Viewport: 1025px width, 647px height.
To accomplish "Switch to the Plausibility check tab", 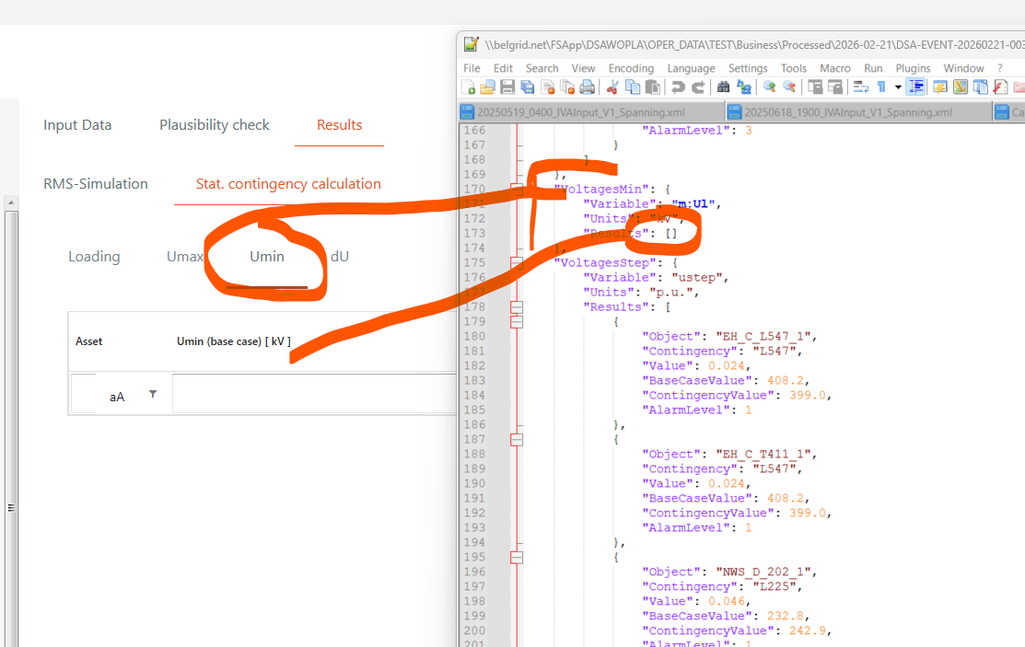I will tap(214, 125).
